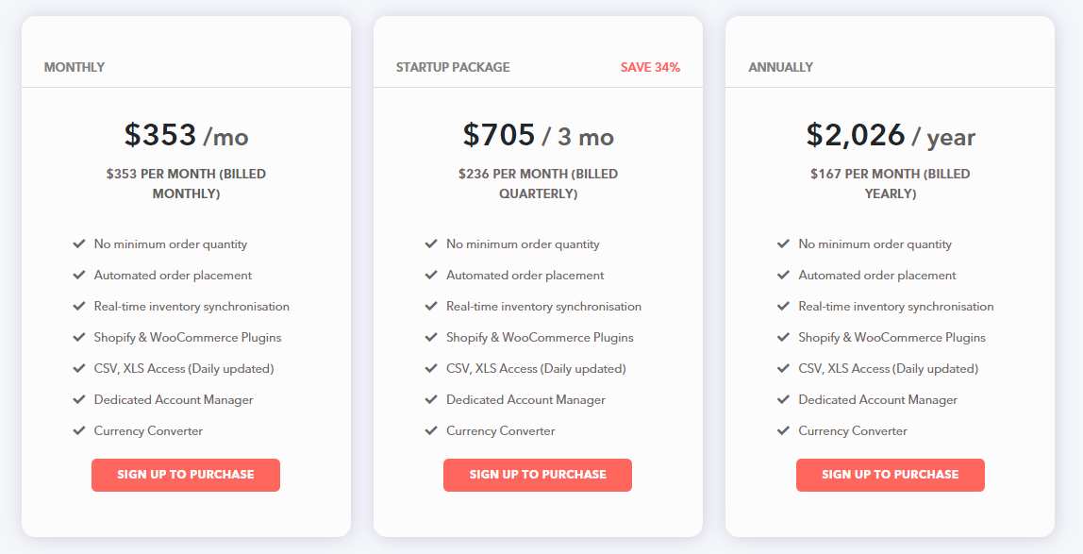The height and width of the screenshot is (554, 1083).
Task: Click the $705 / 3 mo price
Action: click(x=538, y=135)
